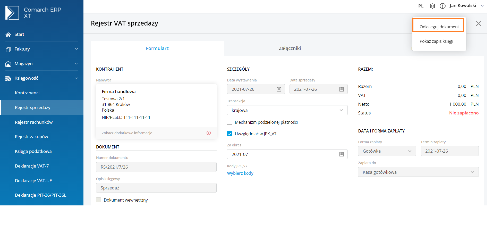Open Jan Kowalski user menu arrow

pos(482,6)
